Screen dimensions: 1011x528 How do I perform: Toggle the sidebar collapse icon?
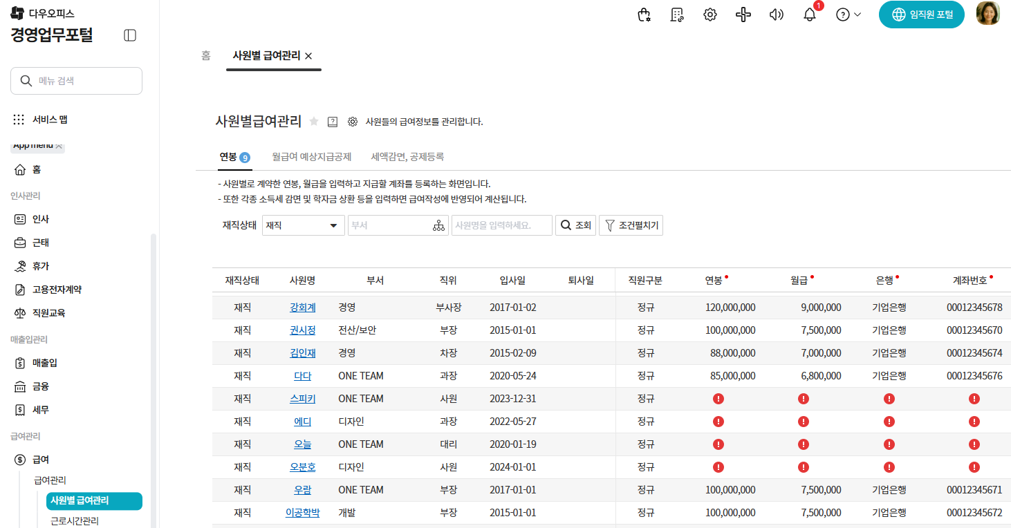tap(130, 35)
